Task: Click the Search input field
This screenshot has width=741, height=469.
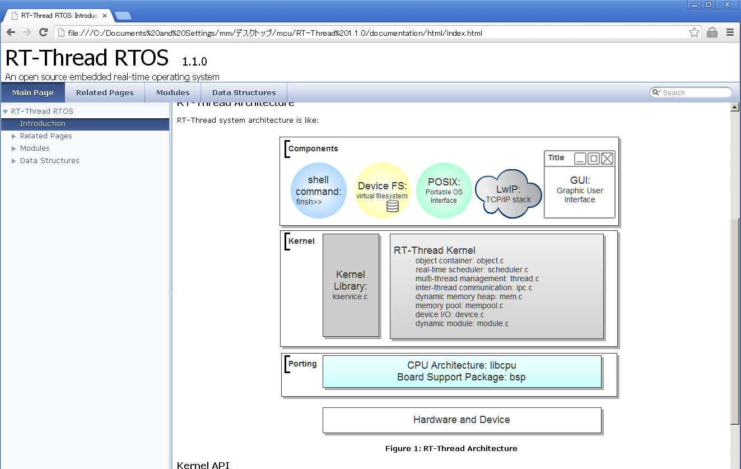Action: click(695, 92)
